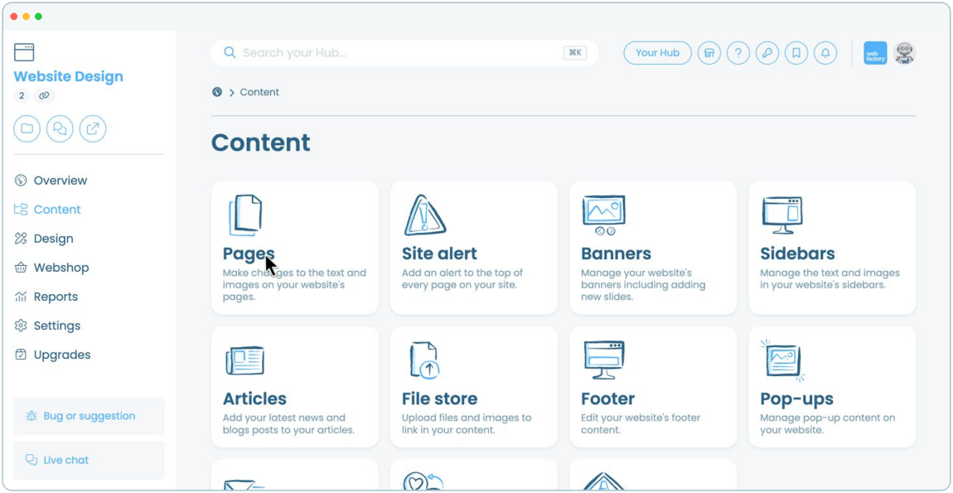
Task: Open the notifications bell icon
Action: (825, 53)
